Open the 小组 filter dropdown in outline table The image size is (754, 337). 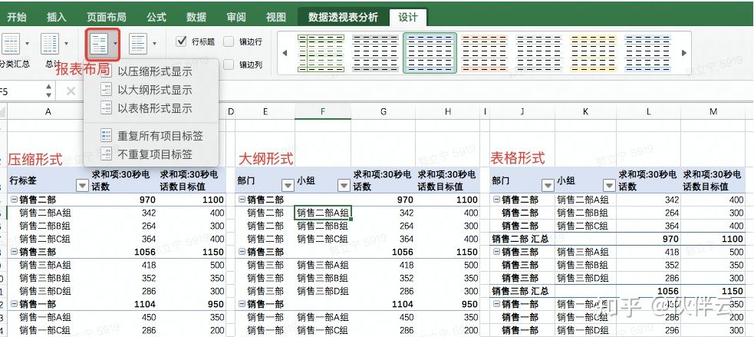tap(340, 185)
